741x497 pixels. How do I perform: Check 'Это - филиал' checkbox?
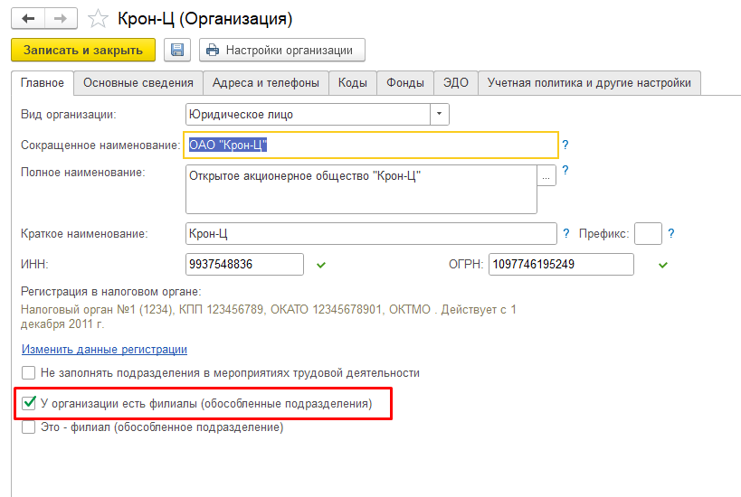point(29,427)
